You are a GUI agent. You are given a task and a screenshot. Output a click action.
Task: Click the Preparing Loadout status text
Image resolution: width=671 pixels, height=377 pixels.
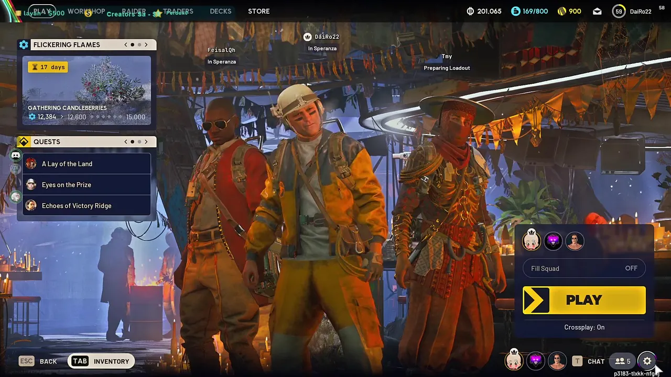(447, 68)
